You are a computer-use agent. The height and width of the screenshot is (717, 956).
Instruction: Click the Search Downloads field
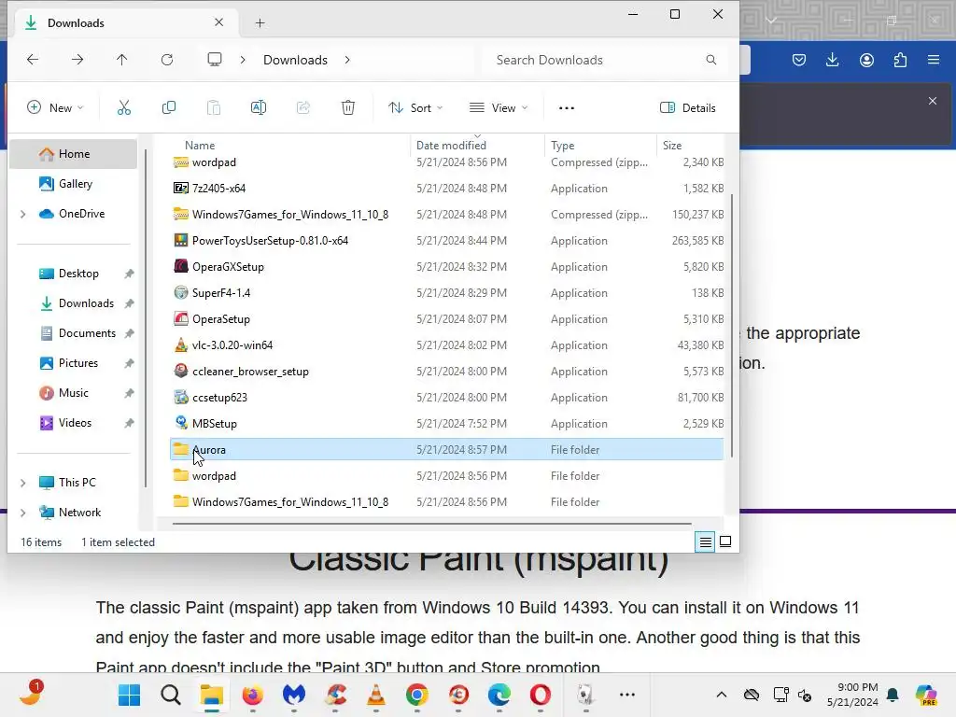pyautogui.click(x=604, y=60)
